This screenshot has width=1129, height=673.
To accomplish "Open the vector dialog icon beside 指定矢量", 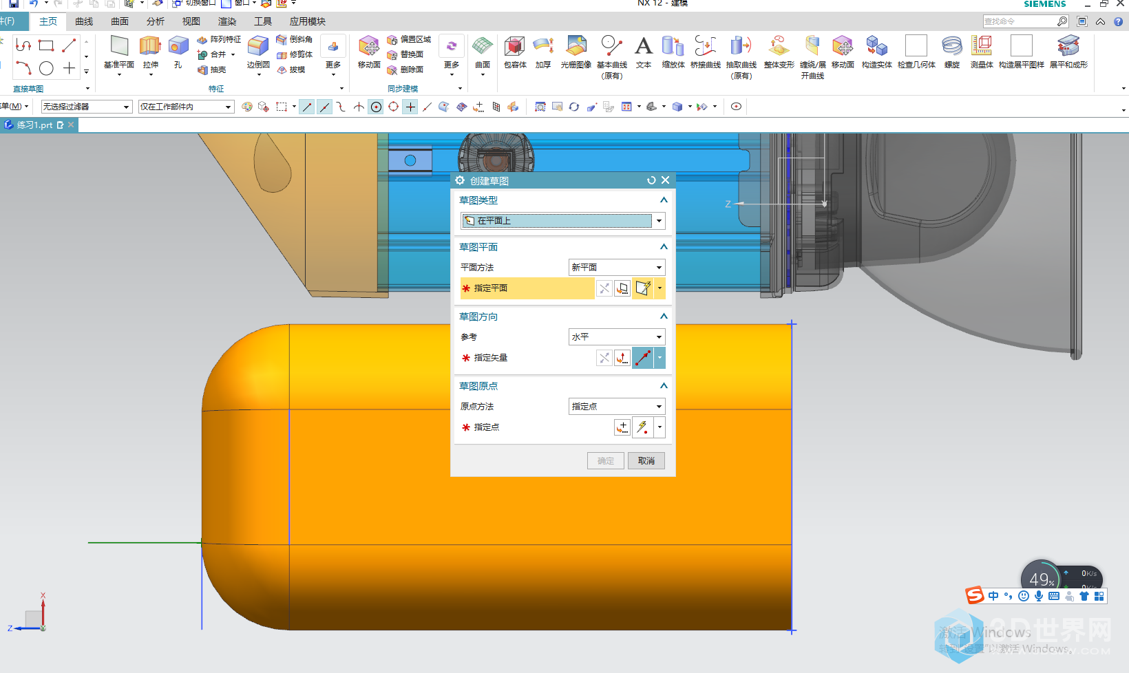I will [x=622, y=358].
